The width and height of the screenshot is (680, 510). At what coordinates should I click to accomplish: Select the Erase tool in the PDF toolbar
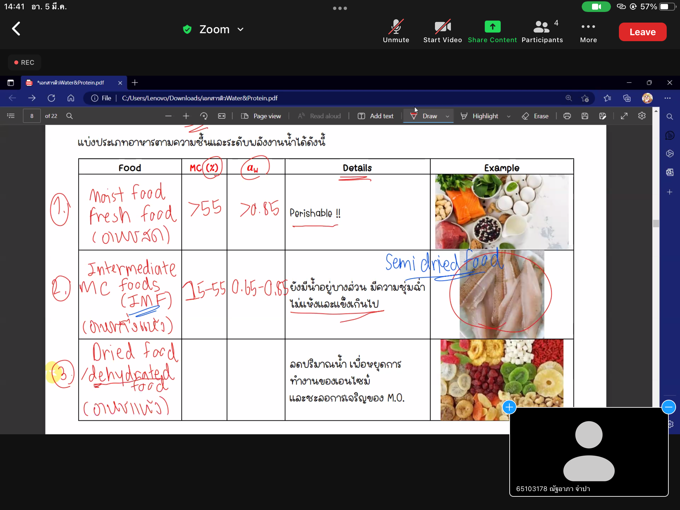536,116
